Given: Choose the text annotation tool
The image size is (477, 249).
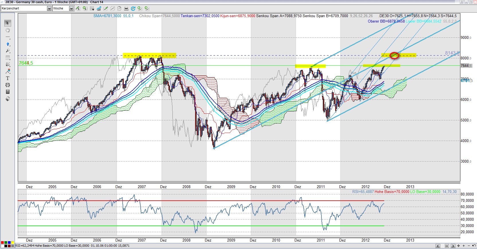Looking at the screenshot, I should (8, 78).
